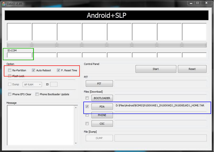Click the PHONE browse button
Viewport: 214px width, 152px height.
[102, 115]
